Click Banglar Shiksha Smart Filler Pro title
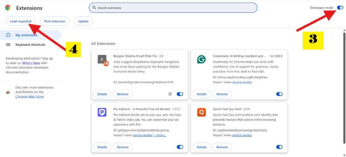 (x=135, y=56)
